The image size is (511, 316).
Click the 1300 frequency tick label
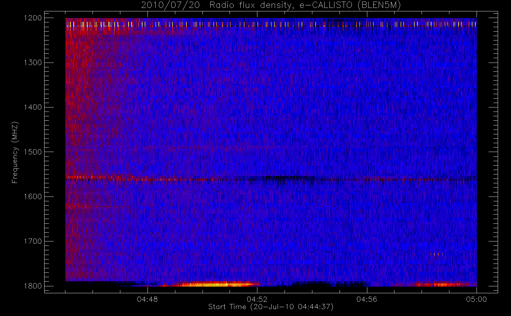33,63
